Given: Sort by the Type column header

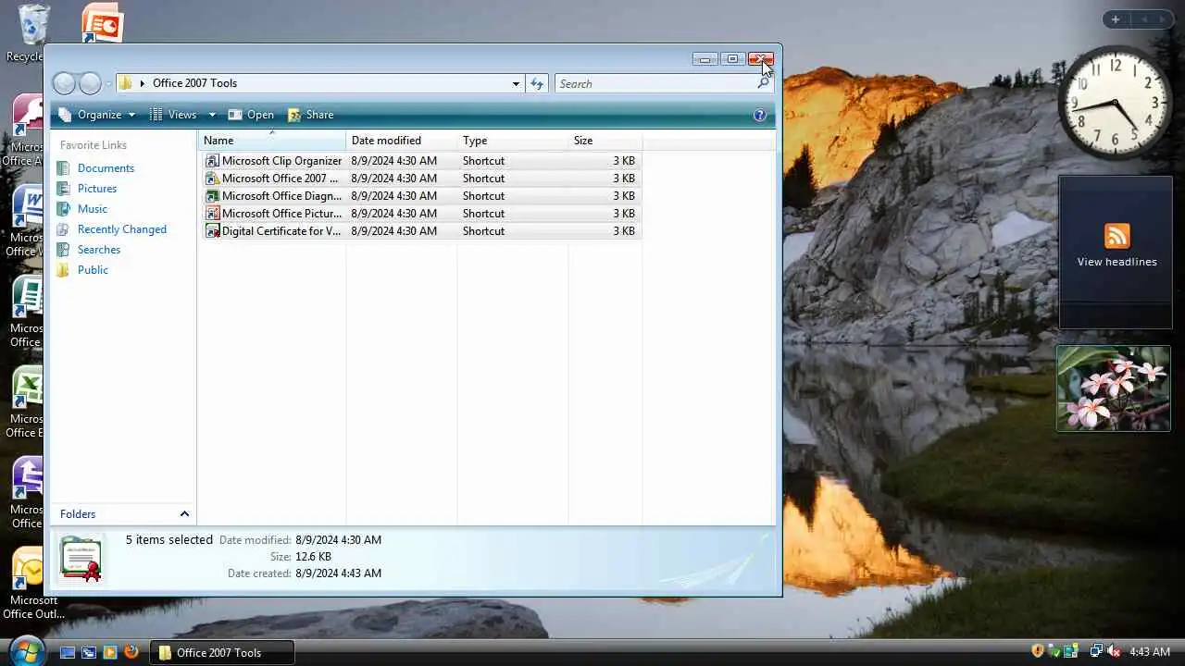Looking at the screenshot, I should click(513, 141).
